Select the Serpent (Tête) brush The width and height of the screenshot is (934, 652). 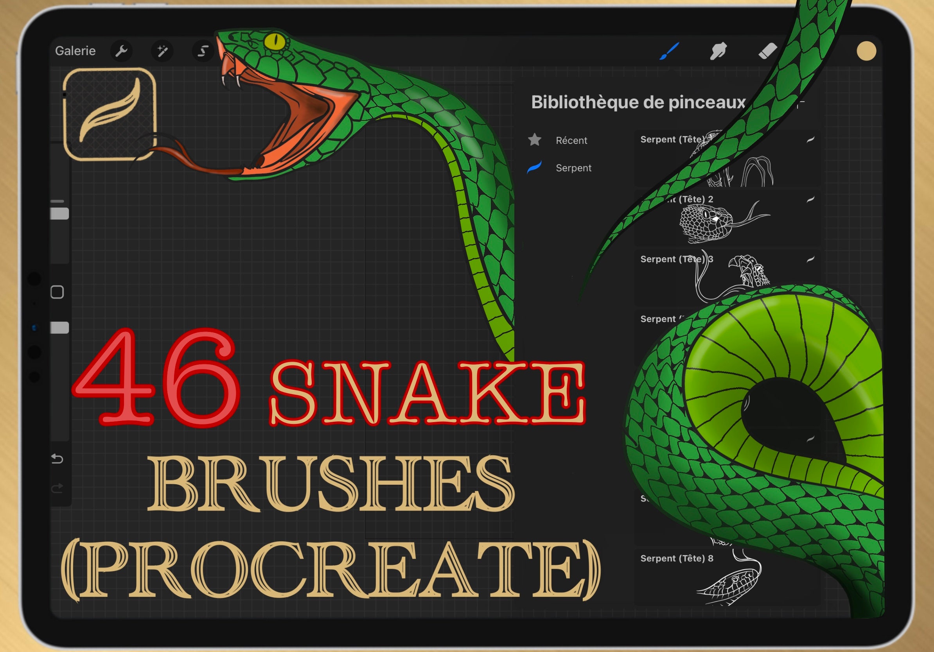pos(727,159)
